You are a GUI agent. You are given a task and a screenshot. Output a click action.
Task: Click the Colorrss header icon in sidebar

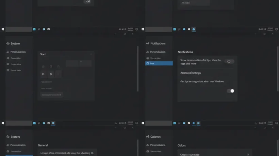(x=148, y=136)
